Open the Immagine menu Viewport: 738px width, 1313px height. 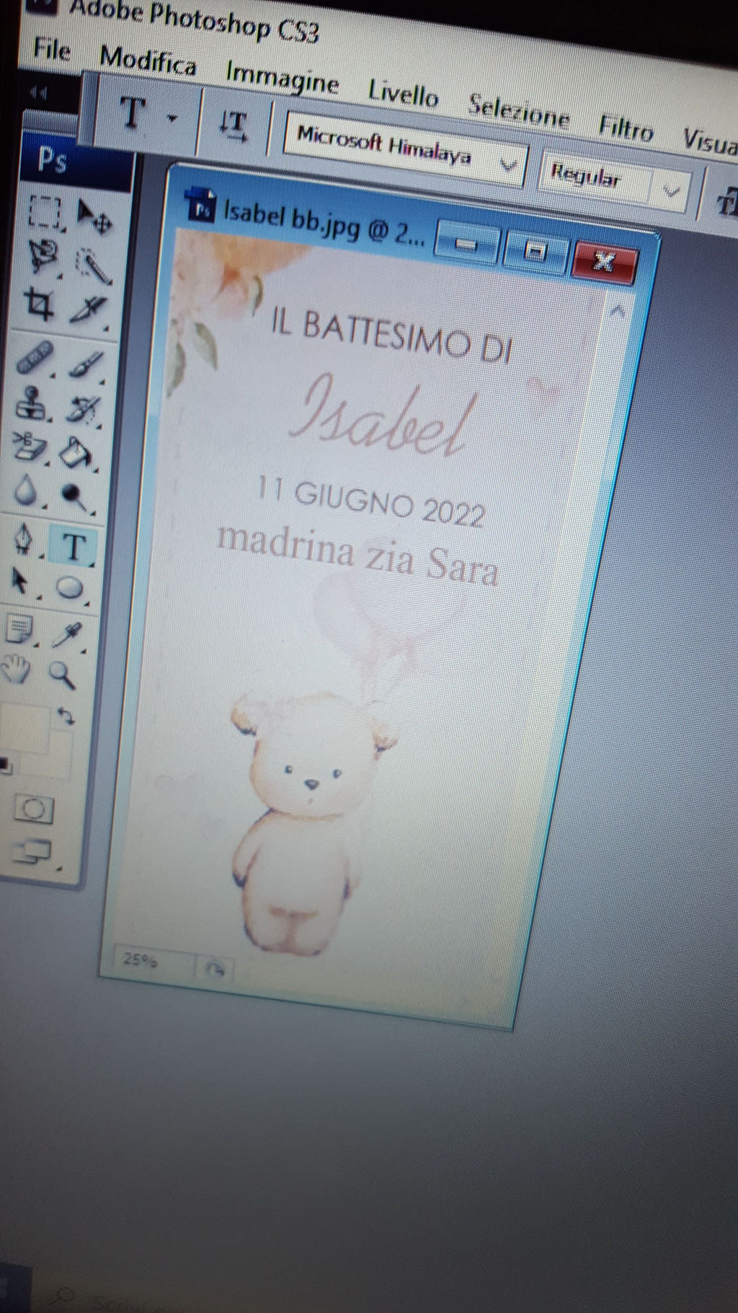click(x=282, y=76)
